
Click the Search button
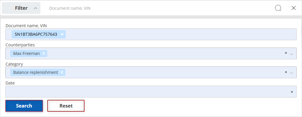pos(24,106)
